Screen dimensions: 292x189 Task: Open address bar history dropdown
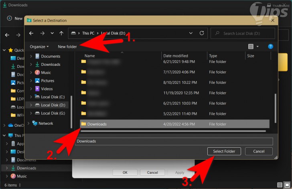tap(191, 33)
